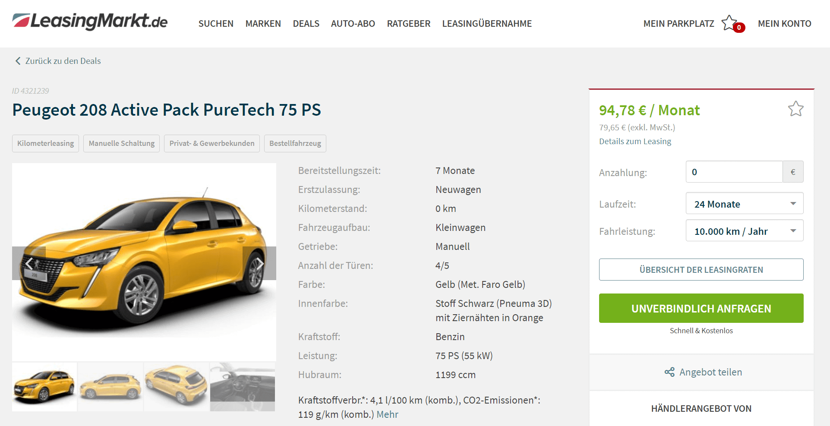Click the 75 PS (55 kW) value
Image resolution: width=830 pixels, height=426 pixels.
[464, 356]
